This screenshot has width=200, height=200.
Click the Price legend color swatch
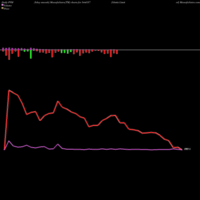click(2, 8)
